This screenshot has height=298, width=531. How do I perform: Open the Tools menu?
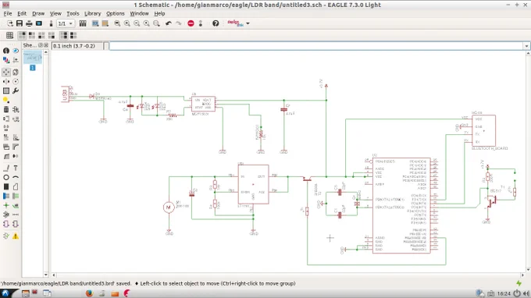tap(73, 13)
